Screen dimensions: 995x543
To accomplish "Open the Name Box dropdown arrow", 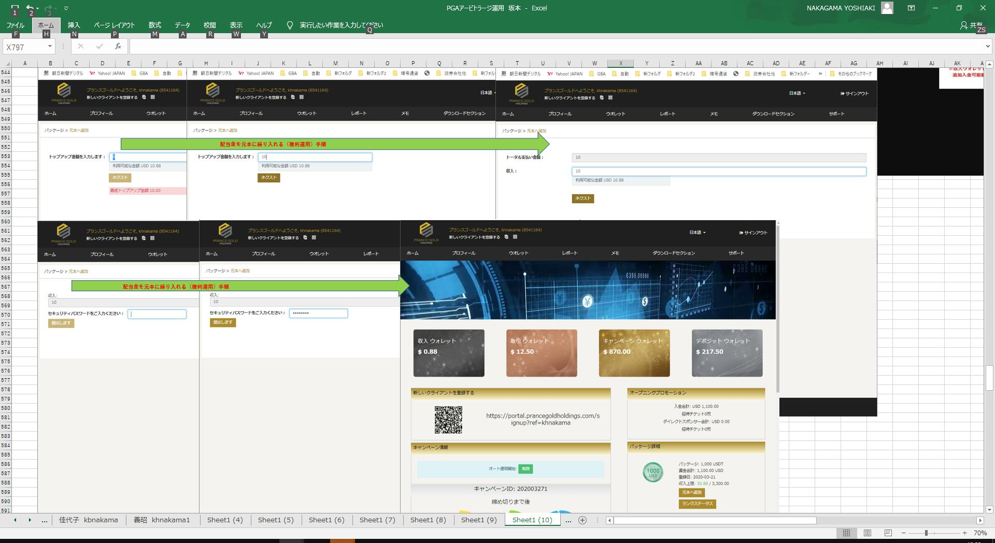I will coord(50,47).
